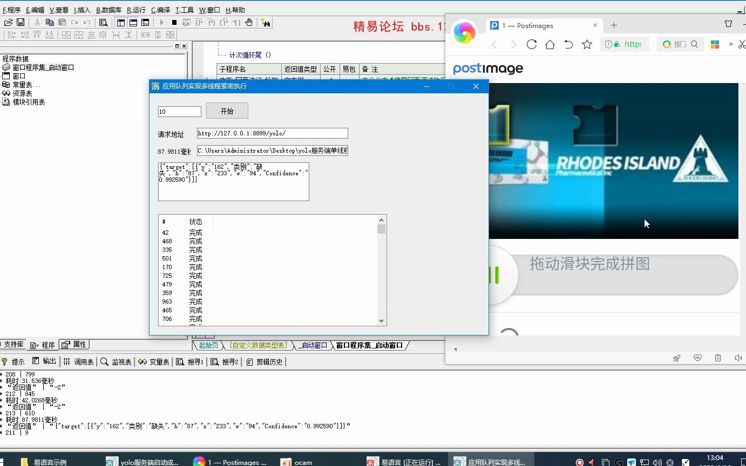Select the hand tool in the IDE toolbar
This screenshot has height=466, width=746.
tap(249, 22)
